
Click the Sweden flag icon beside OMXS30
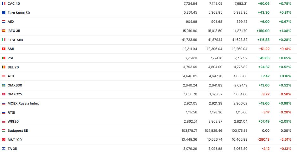point(4,85)
